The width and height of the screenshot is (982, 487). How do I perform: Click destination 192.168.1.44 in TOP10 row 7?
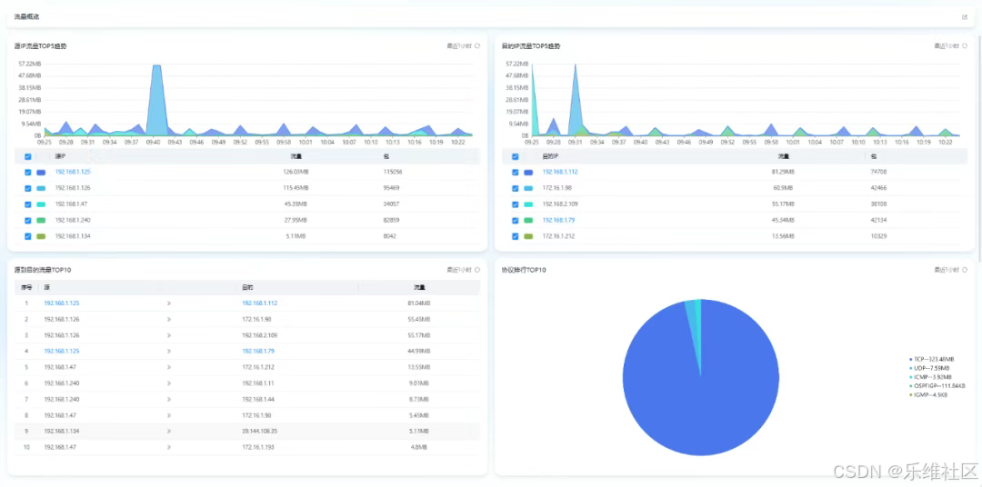257,399
